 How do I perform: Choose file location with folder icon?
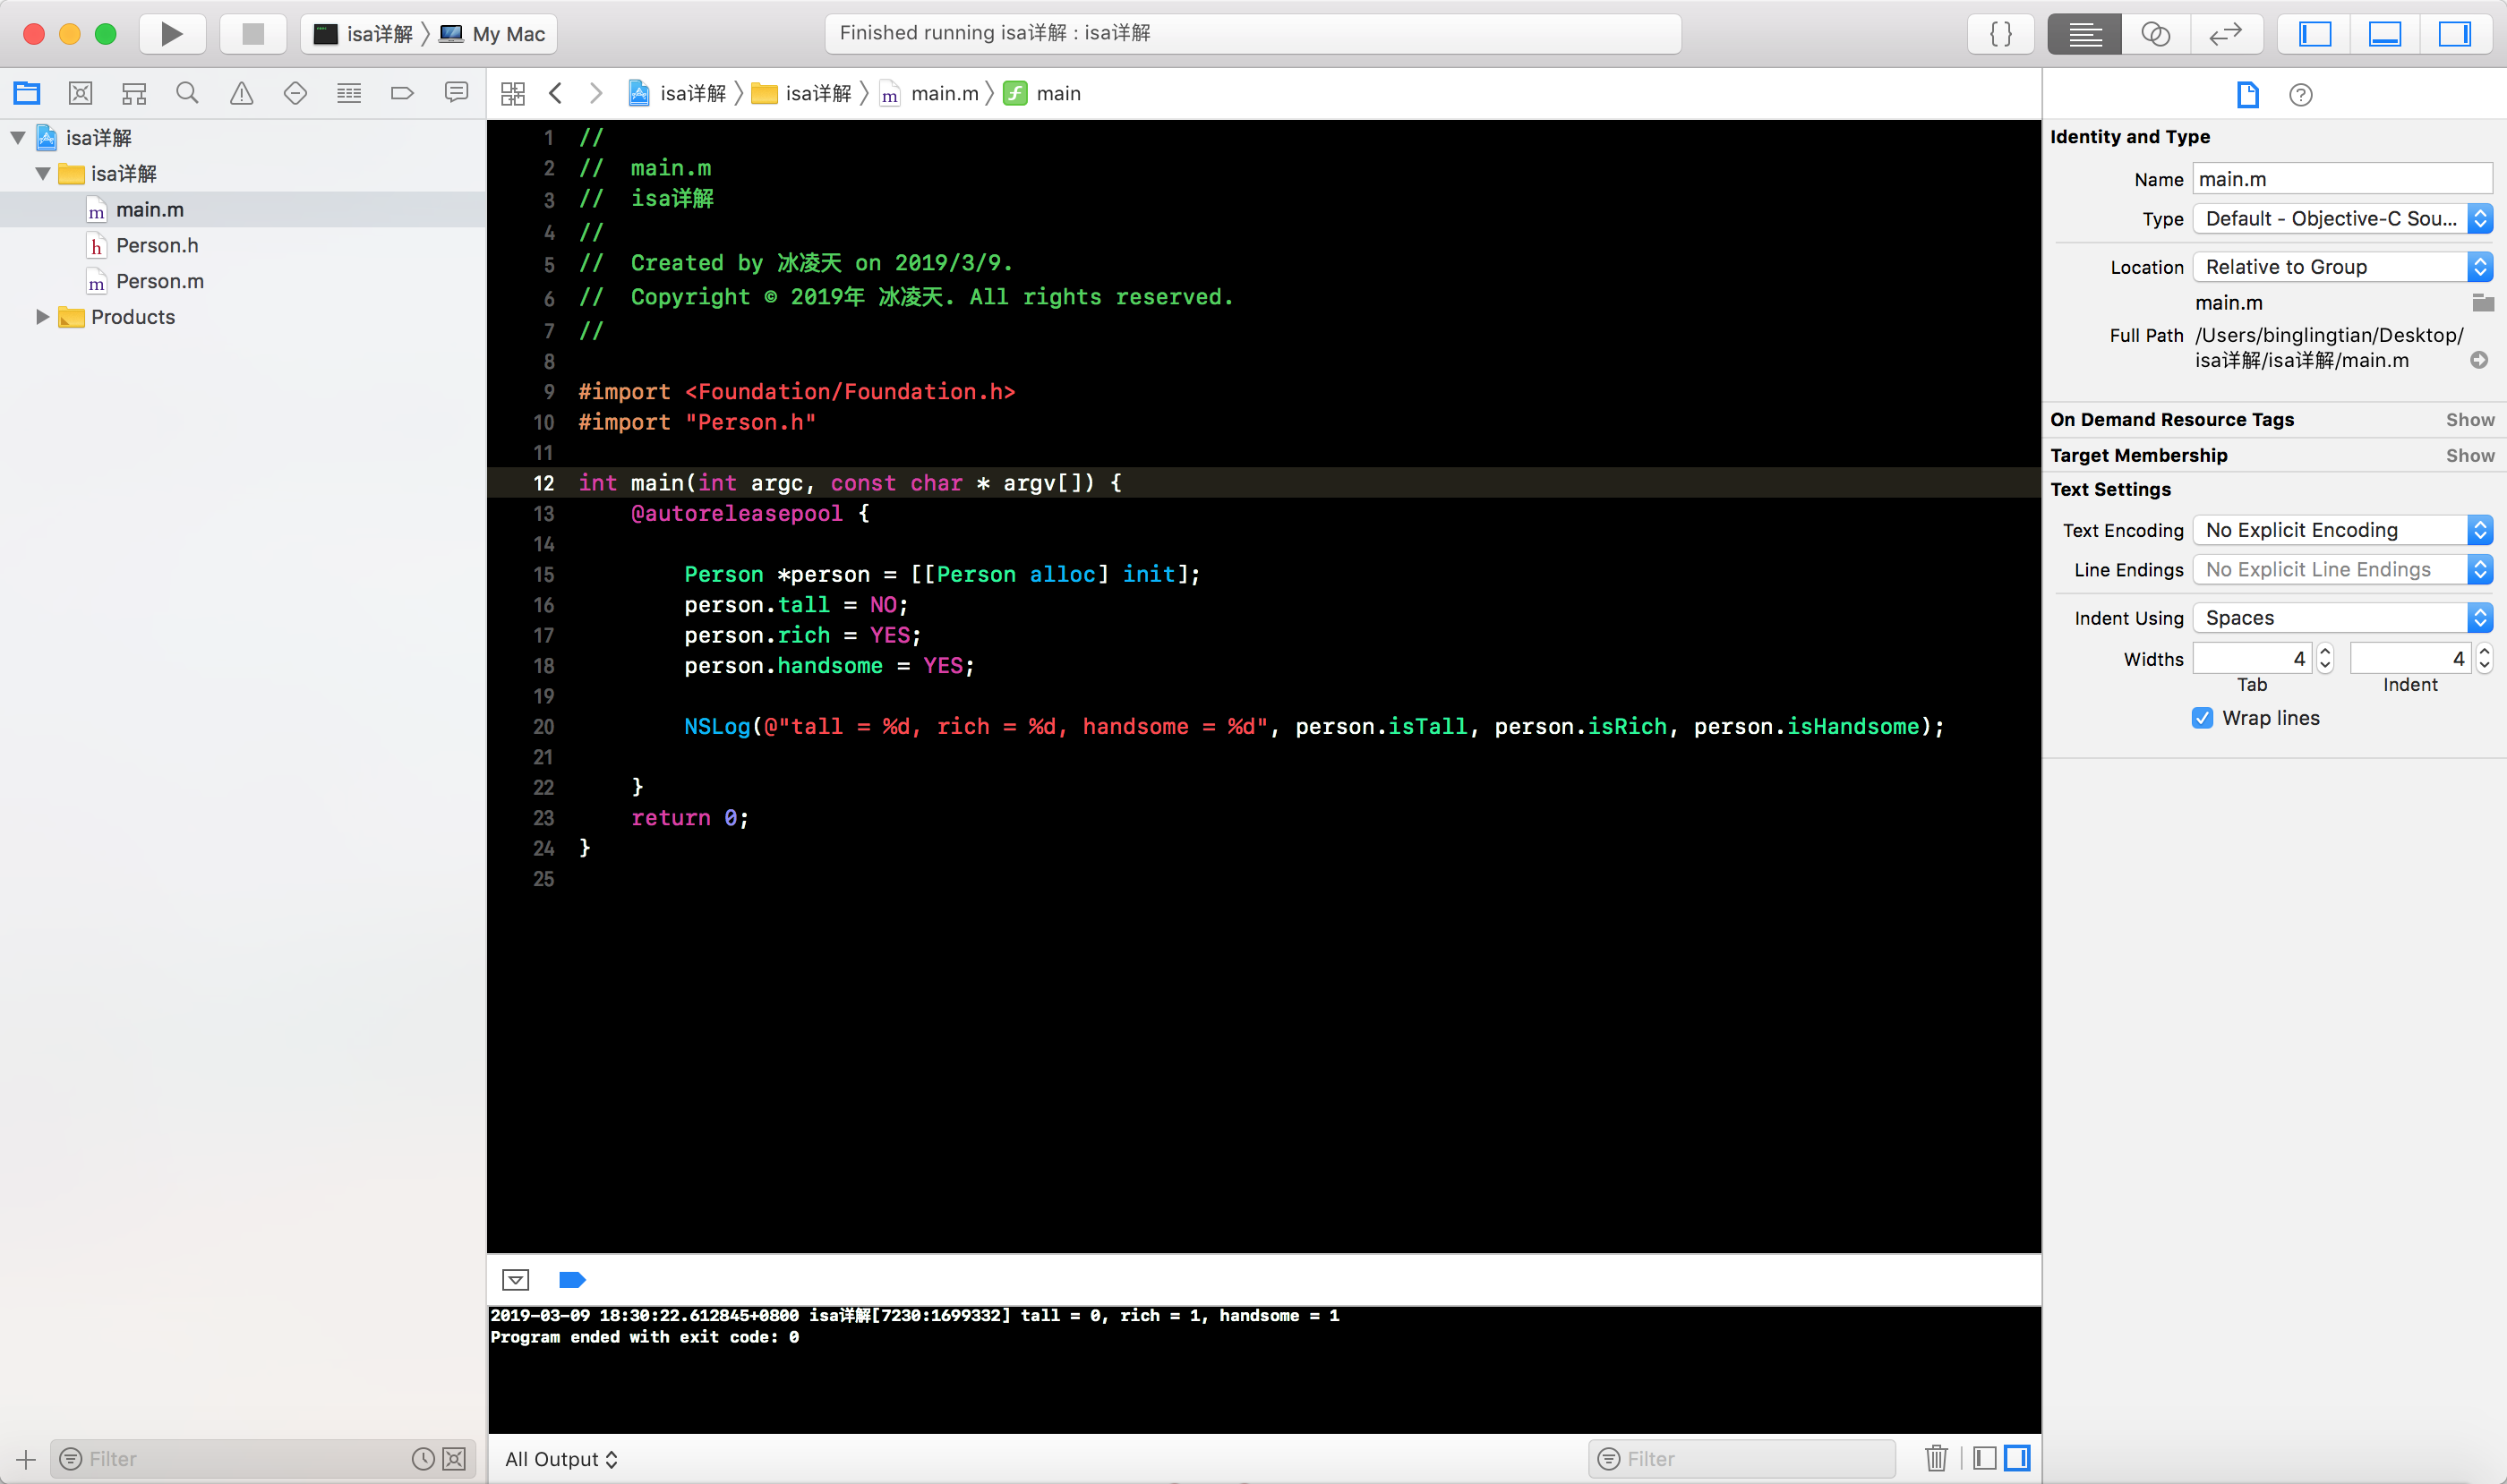click(2481, 302)
